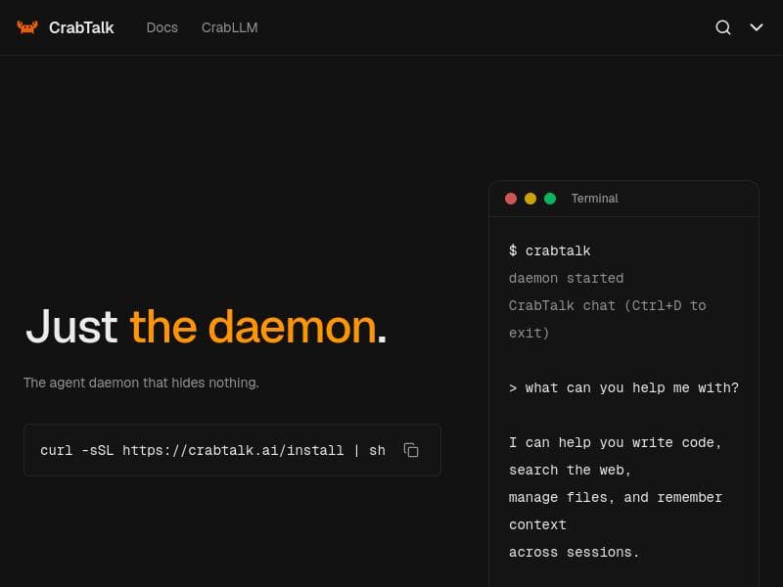This screenshot has height=587, width=783.
Task: Expand the header chevron dropdown menu
Action: 757,27
